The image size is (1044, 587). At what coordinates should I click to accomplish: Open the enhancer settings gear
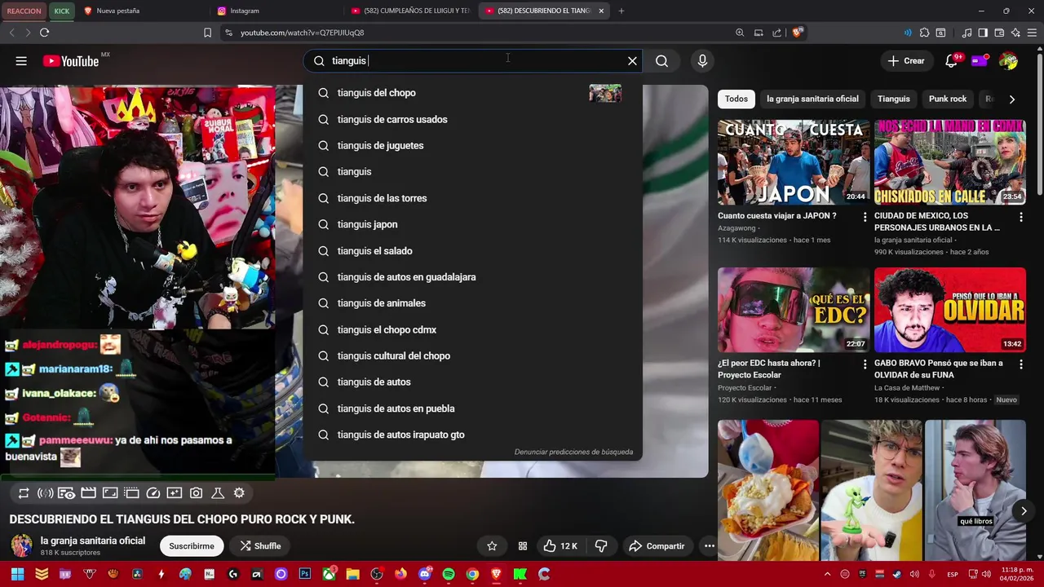point(239,493)
